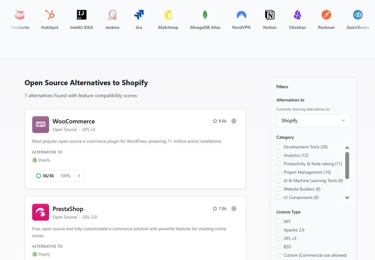Viewport: 375px width, 260px height.
Task: Click the category list scrollbar thumb
Action: [347, 166]
